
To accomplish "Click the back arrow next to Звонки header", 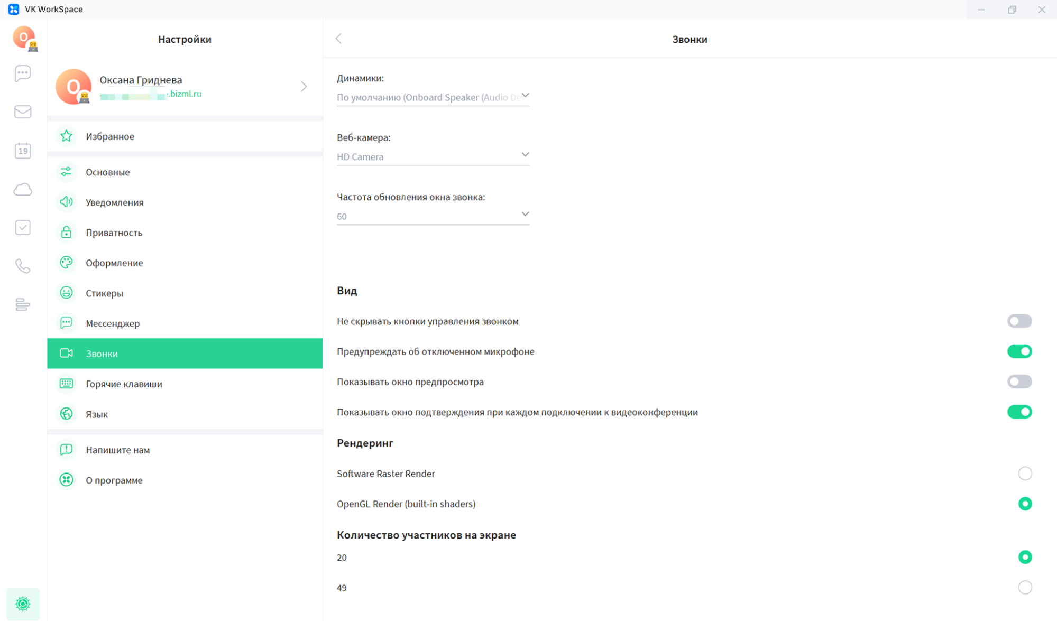I will click(339, 39).
